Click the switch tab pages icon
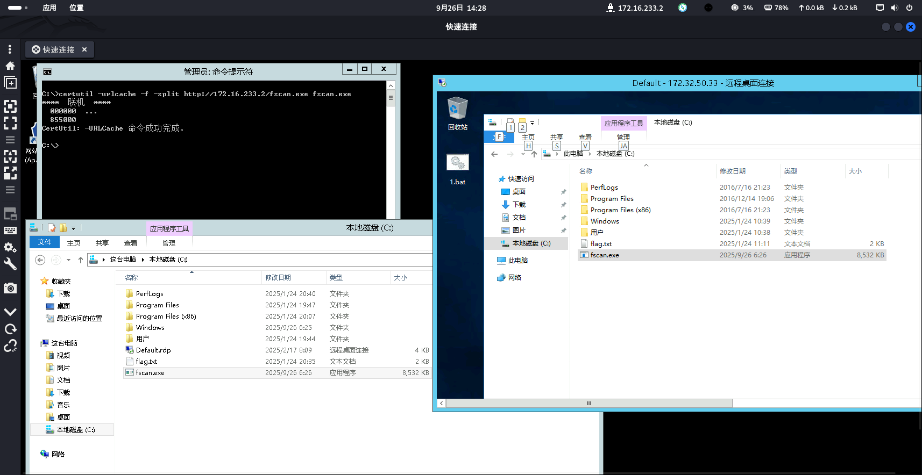 [x=10, y=214]
